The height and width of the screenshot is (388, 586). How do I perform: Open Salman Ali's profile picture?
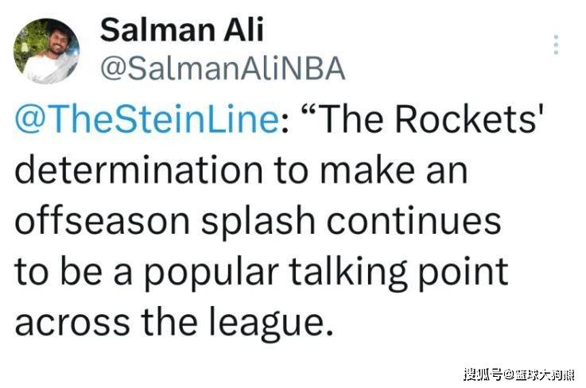tap(46, 51)
